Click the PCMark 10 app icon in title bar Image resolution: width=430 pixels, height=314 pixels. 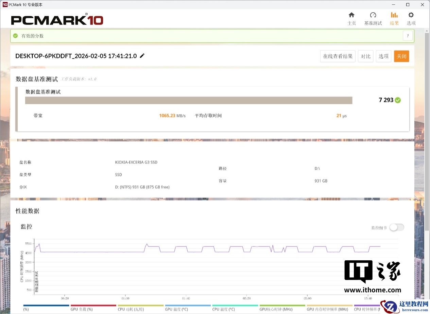(5, 5)
